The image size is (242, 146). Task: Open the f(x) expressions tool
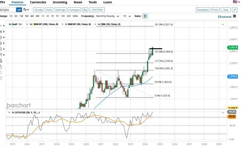pyautogui.click(x=85, y=10)
